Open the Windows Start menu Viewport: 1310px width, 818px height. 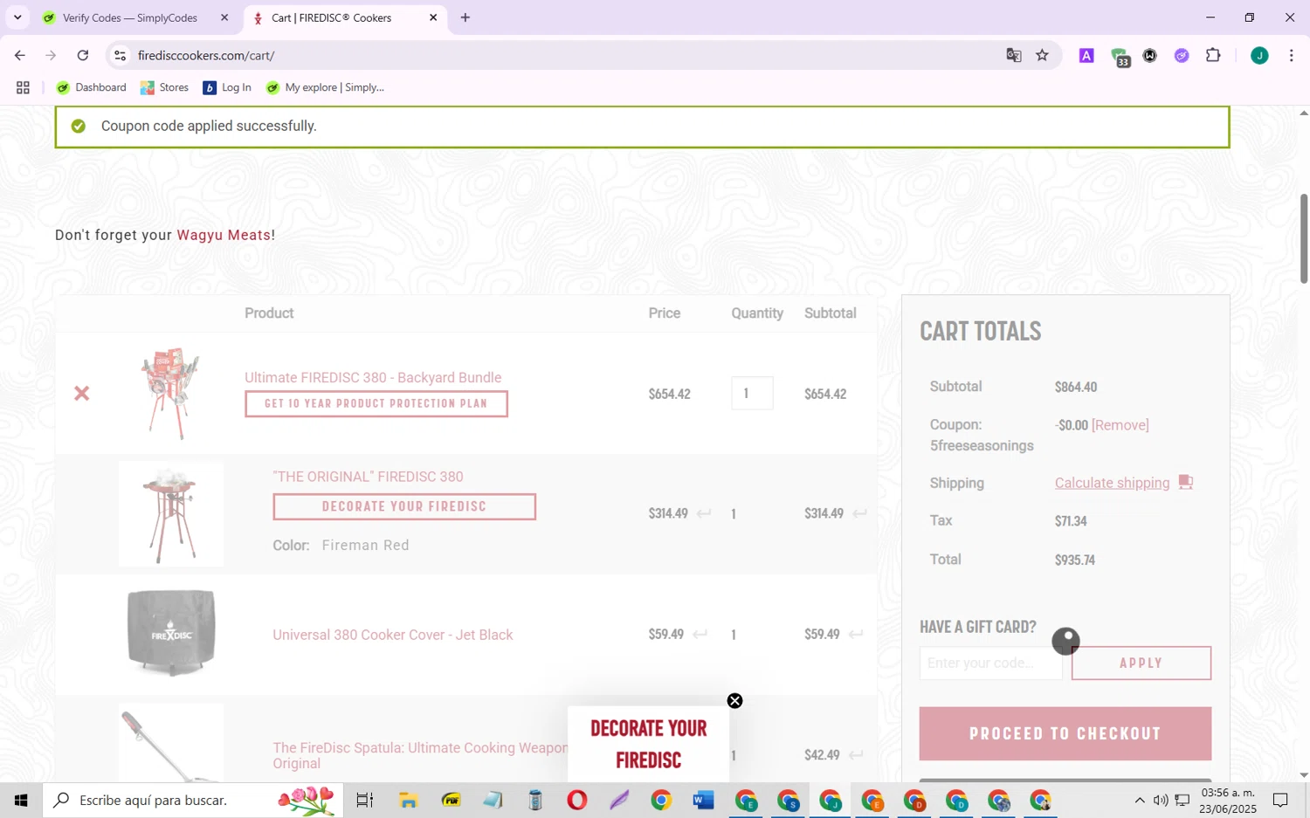tap(21, 800)
